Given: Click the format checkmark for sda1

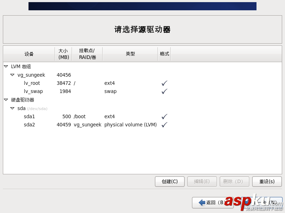Looking at the screenshot, I should coord(164,116).
